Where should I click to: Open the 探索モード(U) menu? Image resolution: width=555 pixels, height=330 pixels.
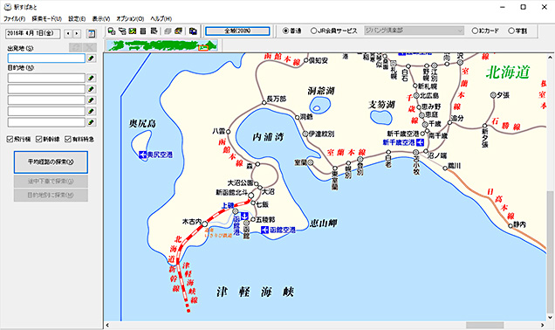[x=47, y=18]
